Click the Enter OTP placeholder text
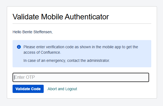Screen dimensions: 163x106 coord(25,77)
